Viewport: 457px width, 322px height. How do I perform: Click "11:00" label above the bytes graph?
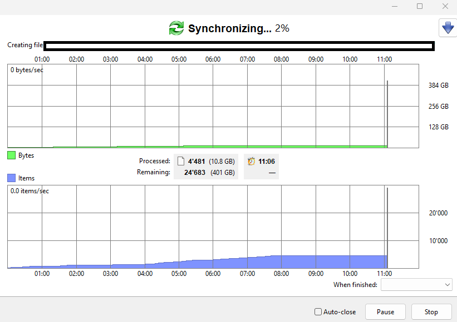coord(385,59)
